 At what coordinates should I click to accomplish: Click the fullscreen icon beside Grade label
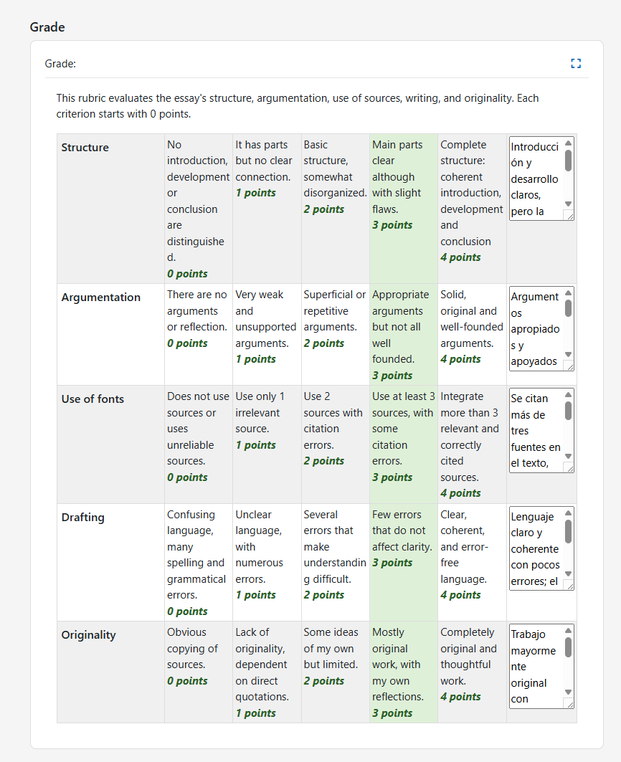tap(576, 63)
